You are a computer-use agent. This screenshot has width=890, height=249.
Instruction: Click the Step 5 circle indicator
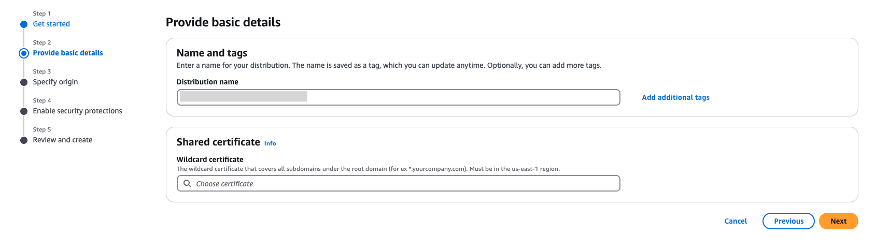pos(24,140)
